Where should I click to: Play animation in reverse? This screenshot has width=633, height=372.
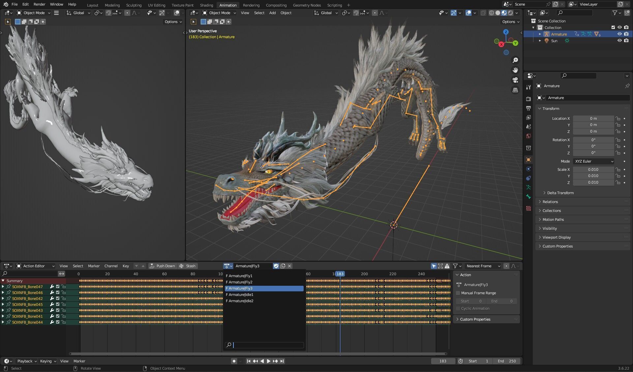tap(262, 361)
